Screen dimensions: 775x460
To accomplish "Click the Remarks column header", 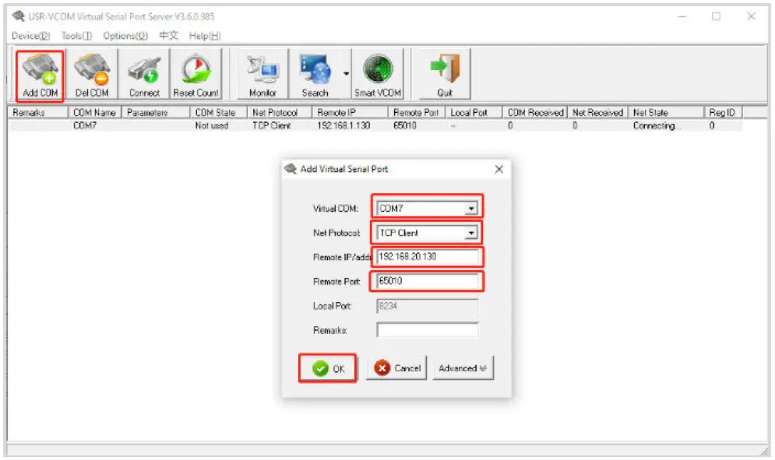I will tap(37, 113).
